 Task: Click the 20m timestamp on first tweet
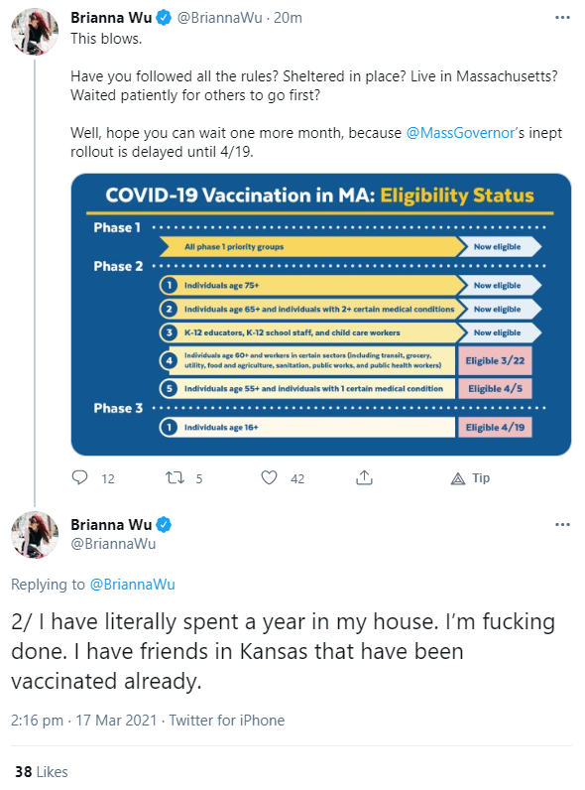[288, 18]
